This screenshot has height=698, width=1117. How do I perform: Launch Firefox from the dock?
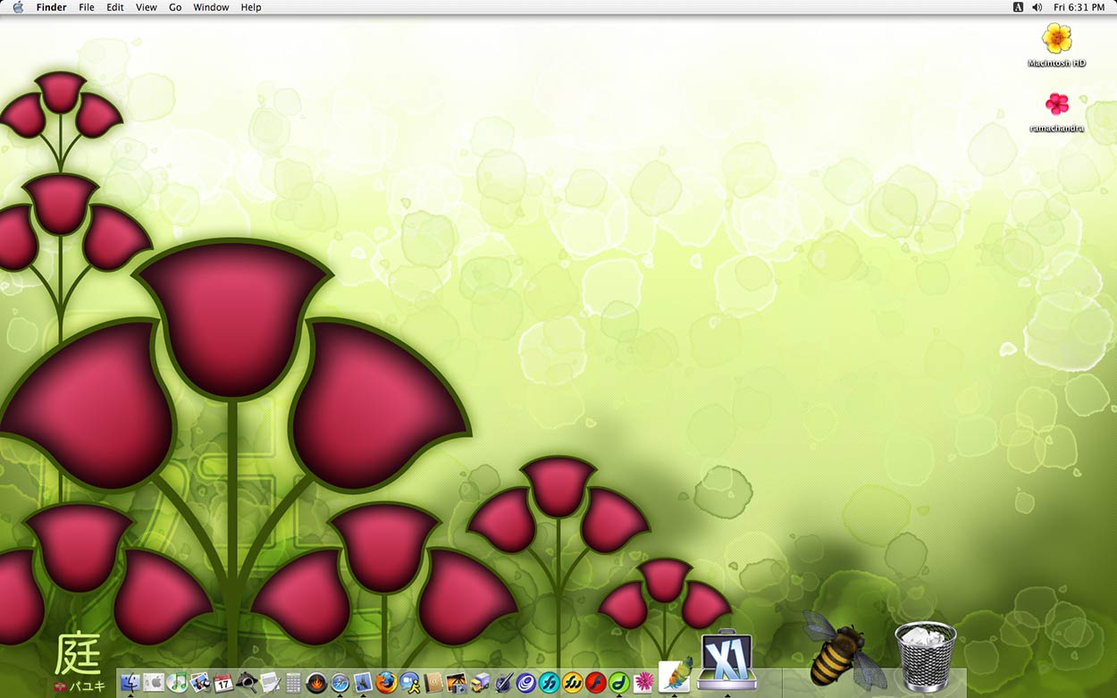tap(386, 683)
